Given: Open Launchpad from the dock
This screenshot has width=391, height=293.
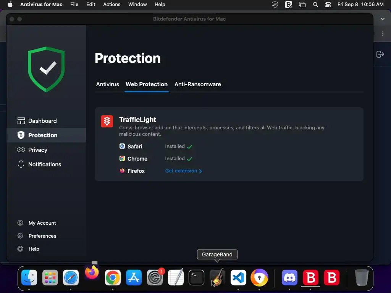Looking at the screenshot, I should [50, 277].
